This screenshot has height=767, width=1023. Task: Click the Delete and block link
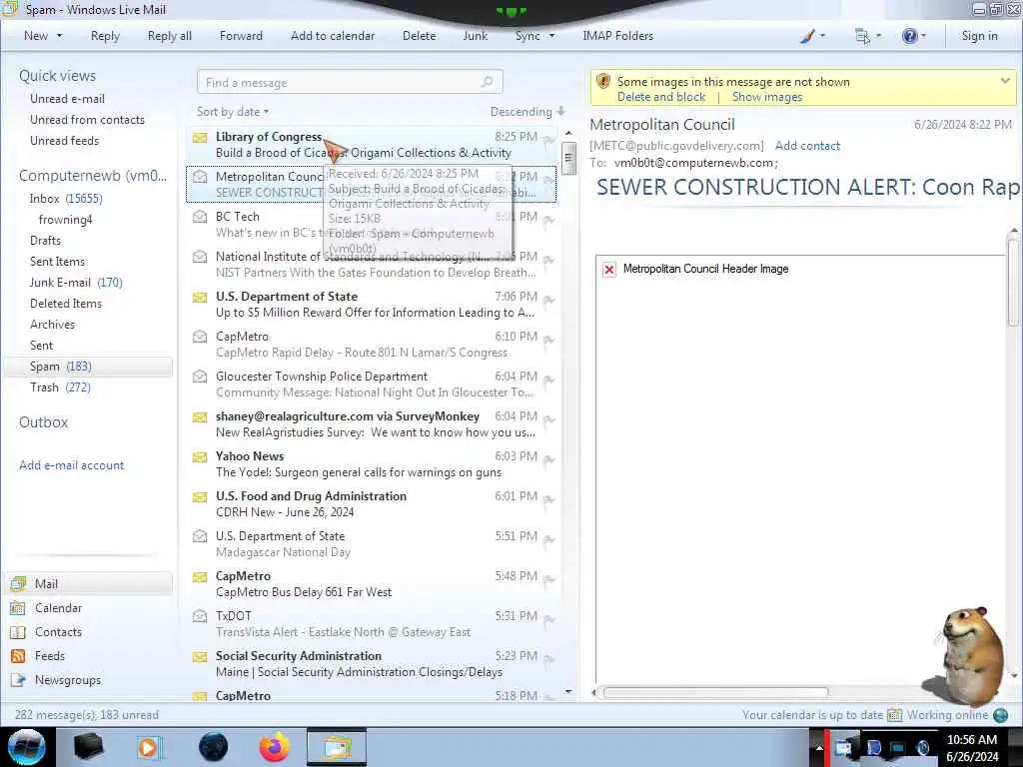pos(661,97)
